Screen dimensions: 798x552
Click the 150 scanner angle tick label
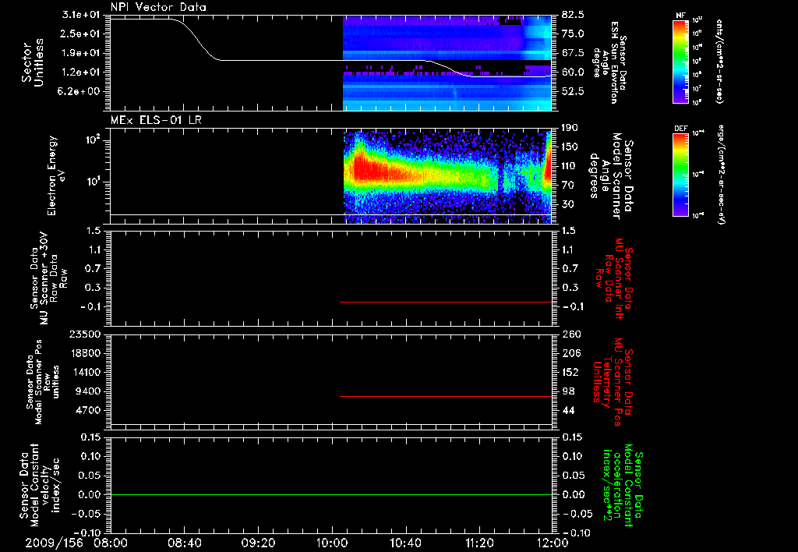570,147
